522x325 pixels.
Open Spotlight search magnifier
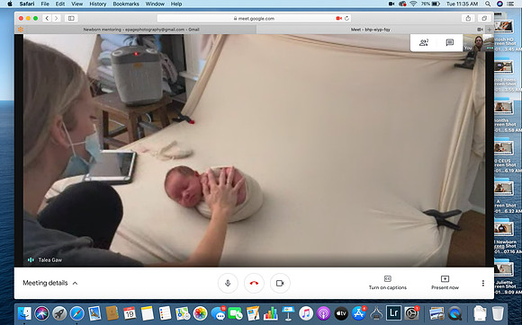coord(488,4)
